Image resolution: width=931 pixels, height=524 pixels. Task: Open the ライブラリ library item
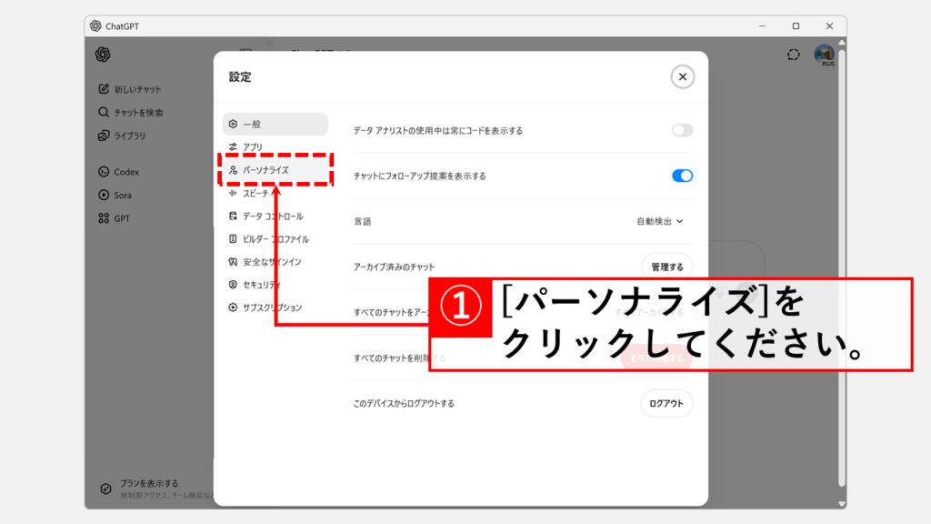pos(123,136)
